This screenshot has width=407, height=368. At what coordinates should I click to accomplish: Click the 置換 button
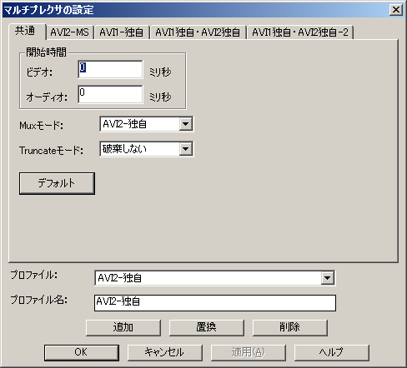click(207, 328)
